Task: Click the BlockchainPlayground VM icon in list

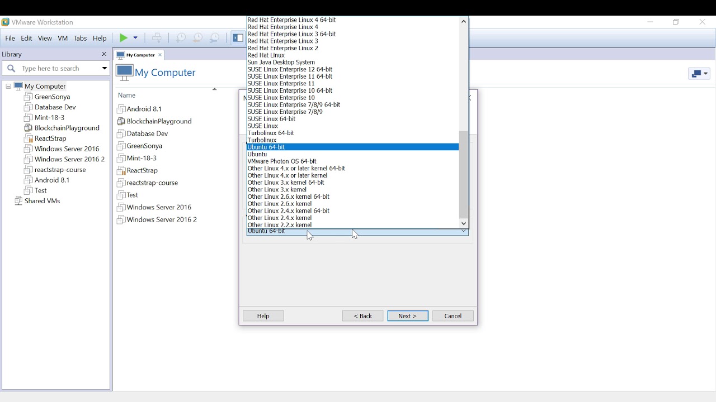Action: point(121,122)
